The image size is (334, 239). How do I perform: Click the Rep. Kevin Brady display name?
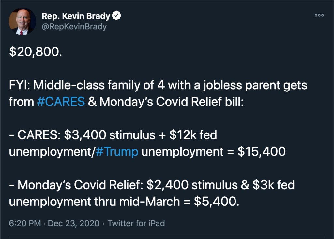(x=76, y=15)
